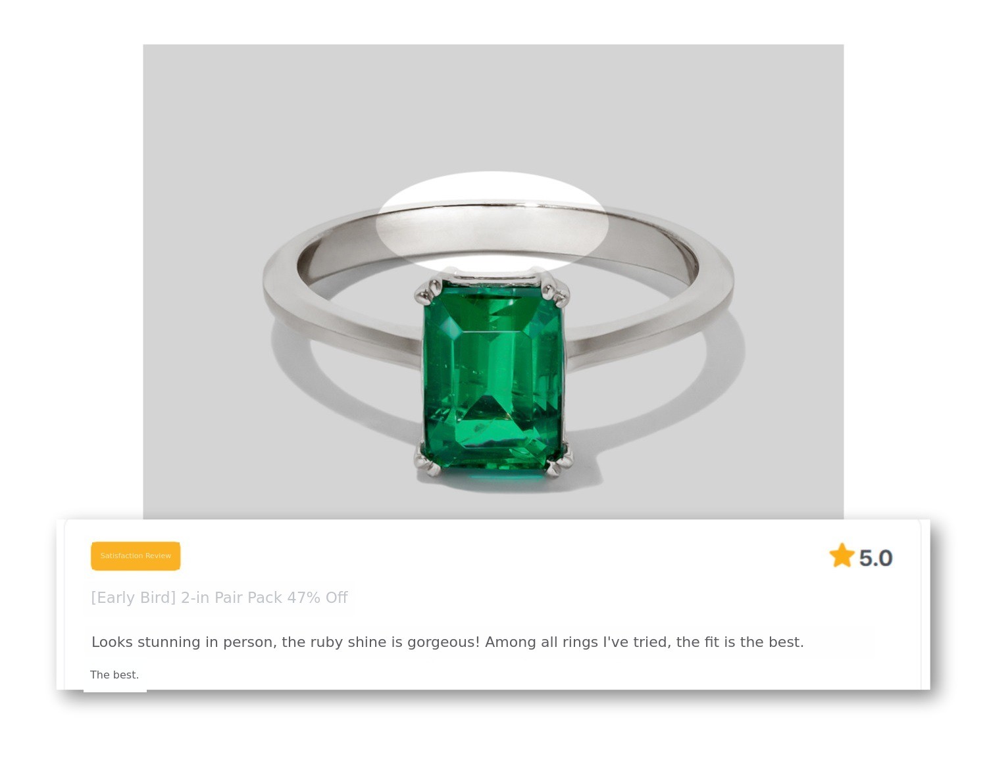Open the Early Bird 2-in Pair Pack title
Image resolution: width=987 pixels, height=762 pixels.
pos(219,598)
